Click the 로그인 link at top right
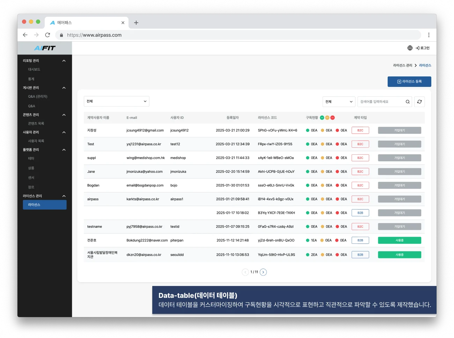Viewport: 454px width, 338px height. tap(423, 48)
